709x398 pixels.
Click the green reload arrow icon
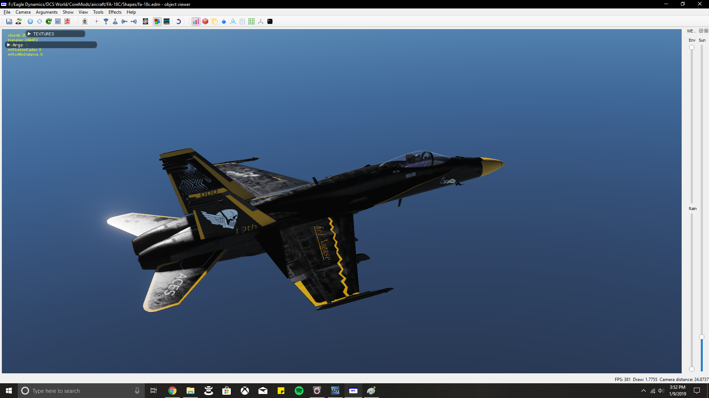tap(49, 21)
